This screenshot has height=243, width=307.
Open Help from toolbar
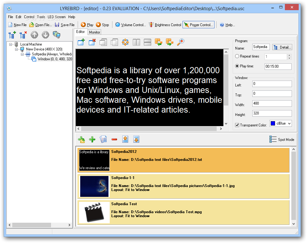click(227, 25)
